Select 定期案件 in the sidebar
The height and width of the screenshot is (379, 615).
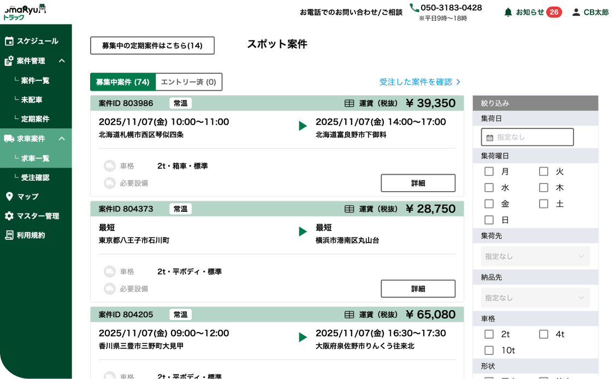pos(35,119)
